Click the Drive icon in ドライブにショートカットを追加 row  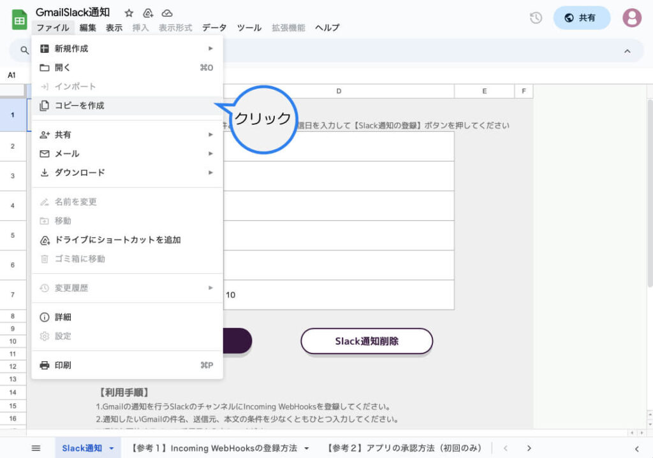(45, 240)
